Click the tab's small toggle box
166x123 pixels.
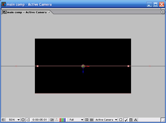(49, 12)
